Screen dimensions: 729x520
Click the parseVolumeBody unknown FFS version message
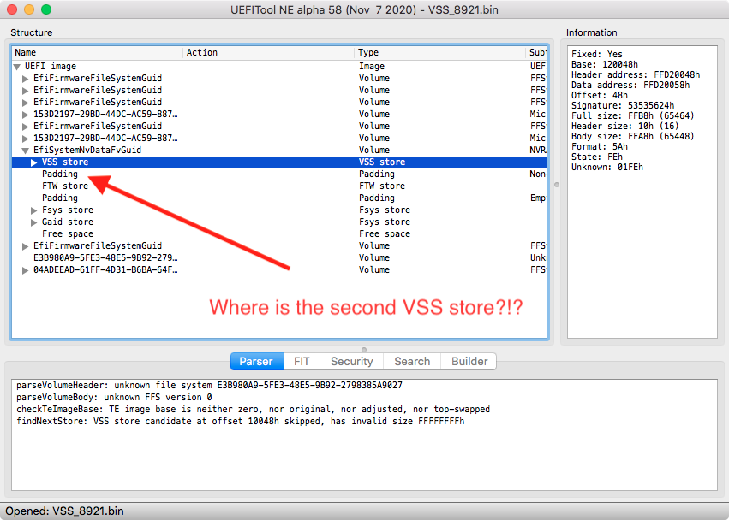[114, 398]
